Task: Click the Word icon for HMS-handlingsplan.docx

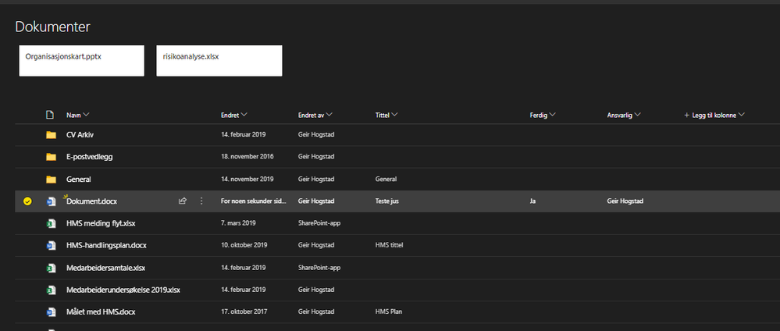Action: point(51,245)
